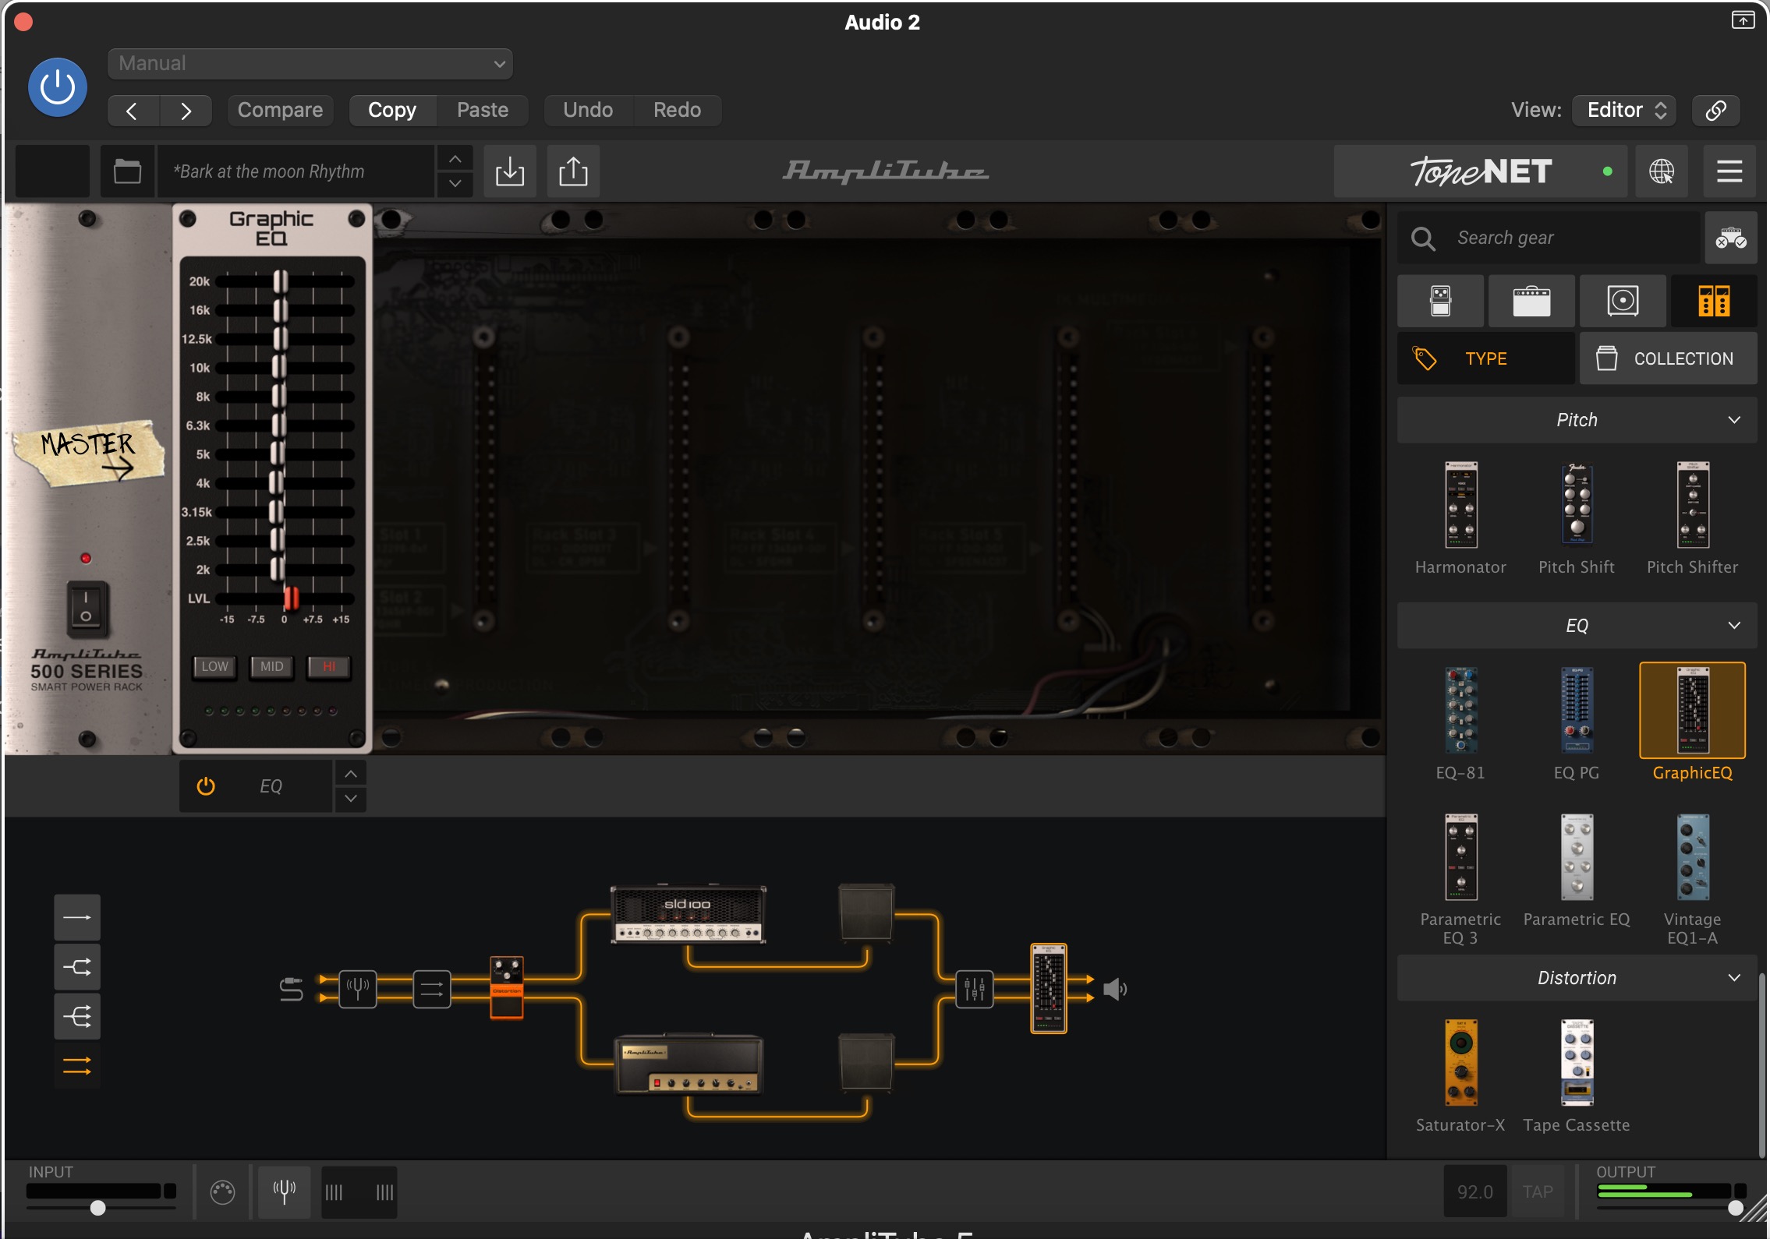The width and height of the screenshot is (1770, 1239).
Task: Toggle the 500 Series rack power switch
Action: pos(86,609)
